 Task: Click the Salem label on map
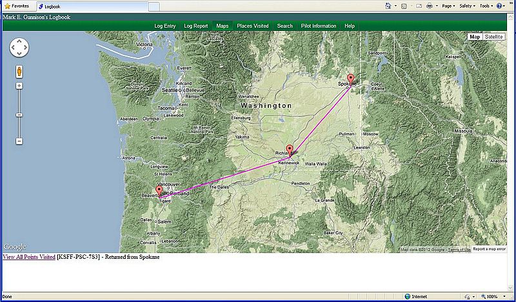164,222
